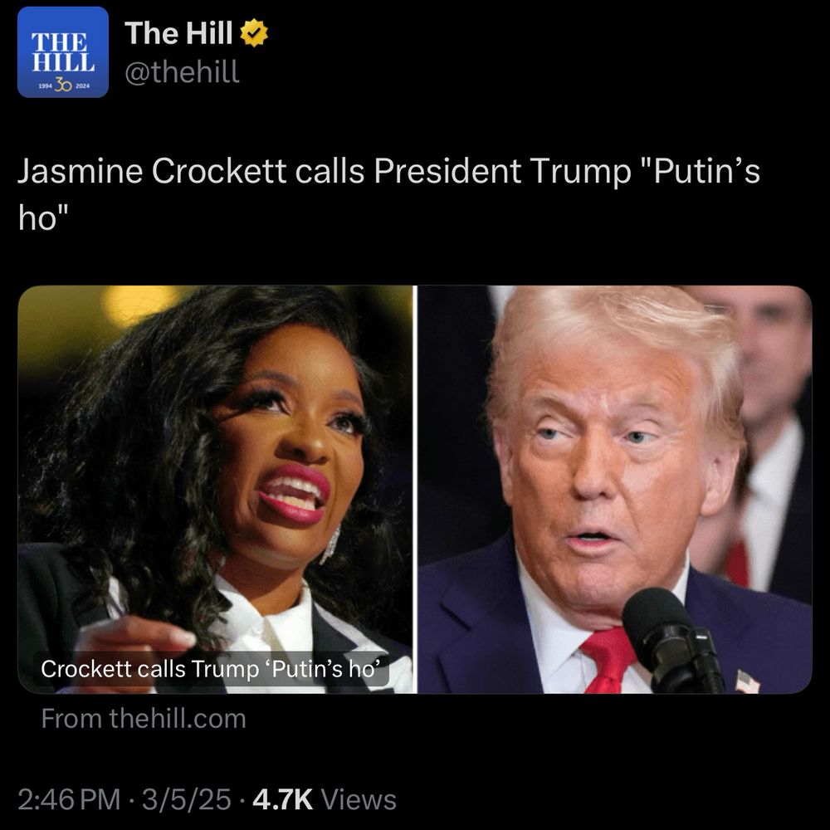This screenshot has width=830, height=830.
Task: Open The Hill display name
Action: pyautogui.click(x=178, y=33)
